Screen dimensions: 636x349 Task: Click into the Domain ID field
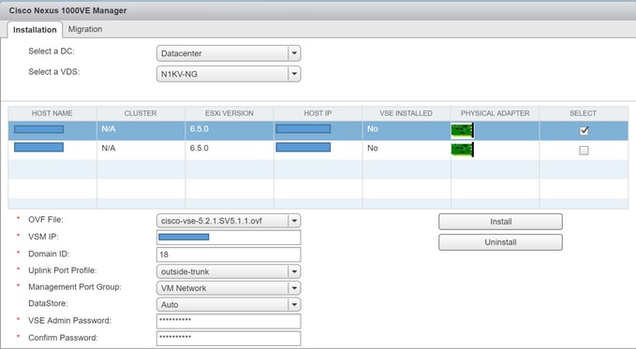[x=229, y=254]
